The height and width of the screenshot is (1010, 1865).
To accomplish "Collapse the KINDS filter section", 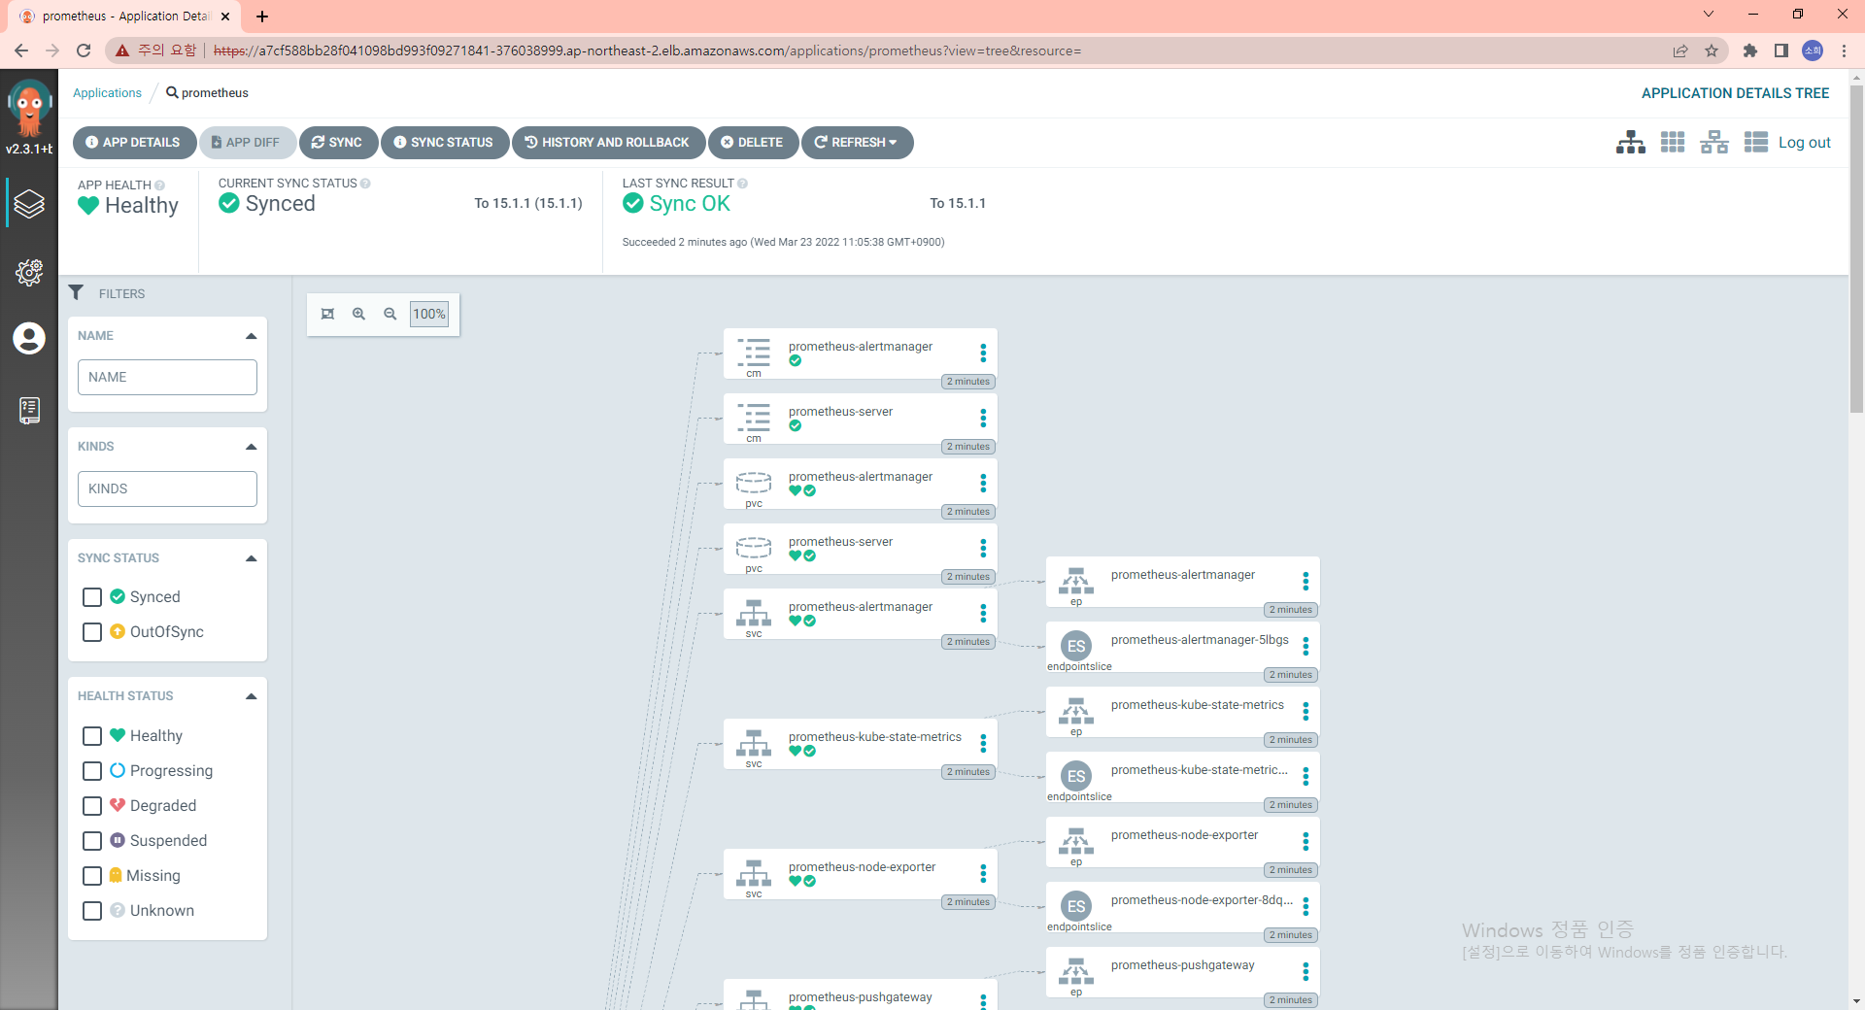I will pyautogui.click(x=251, y=447).
